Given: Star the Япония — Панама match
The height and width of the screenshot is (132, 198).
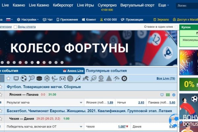Looking at the screenshot, I should click(x=1, y=94).
